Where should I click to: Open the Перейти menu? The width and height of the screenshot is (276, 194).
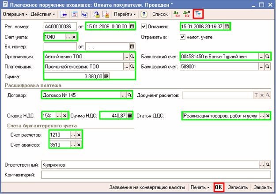click(125, 15)
